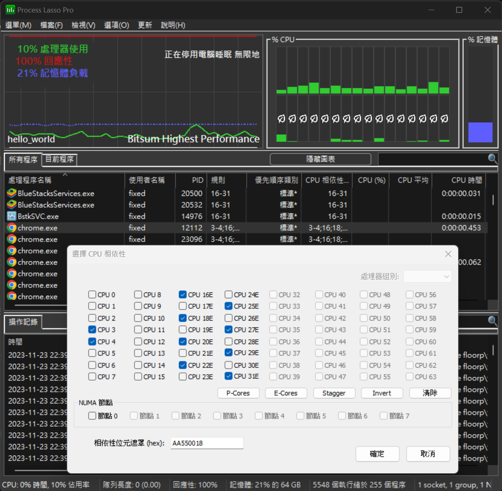Open the 選項(O) menu
Viewport: 502px width, 491px height.
tap(116, 25)
